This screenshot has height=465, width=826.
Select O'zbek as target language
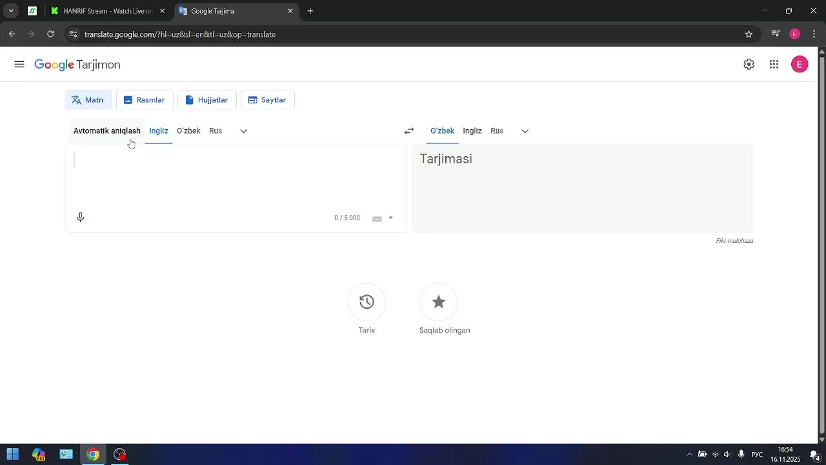[443, 131]
